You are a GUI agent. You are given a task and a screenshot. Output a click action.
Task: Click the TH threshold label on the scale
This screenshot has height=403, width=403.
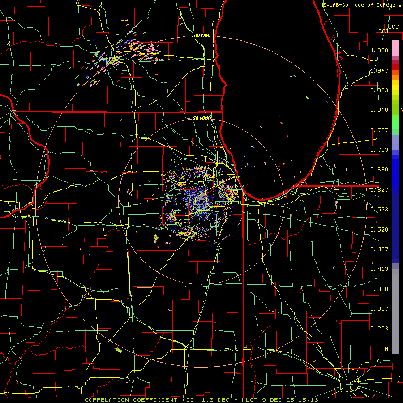pyautogui.click(x=385, y=349)
